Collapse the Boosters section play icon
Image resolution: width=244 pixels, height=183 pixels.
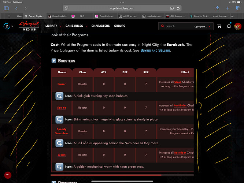[x=54, y=61]
